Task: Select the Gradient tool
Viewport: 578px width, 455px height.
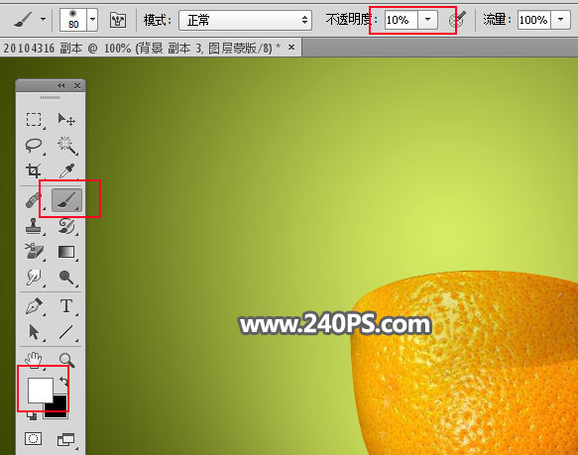Action: coord(66,252)
